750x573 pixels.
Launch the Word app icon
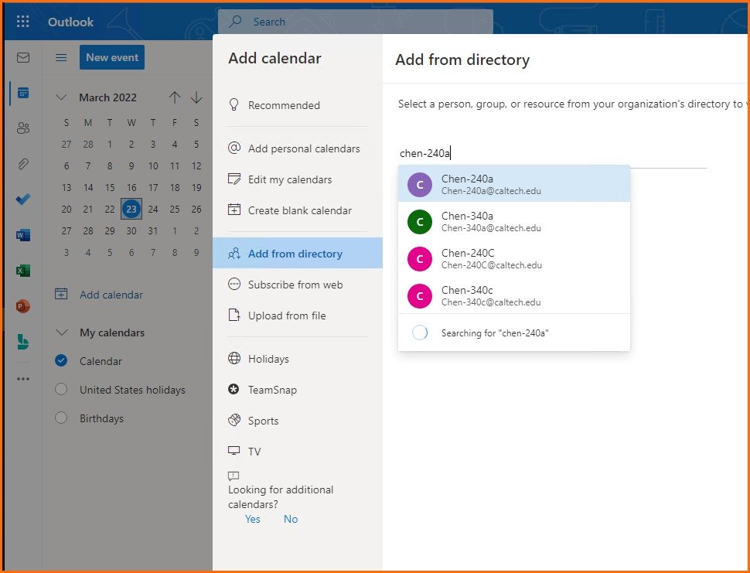click(x=23, y=235)
